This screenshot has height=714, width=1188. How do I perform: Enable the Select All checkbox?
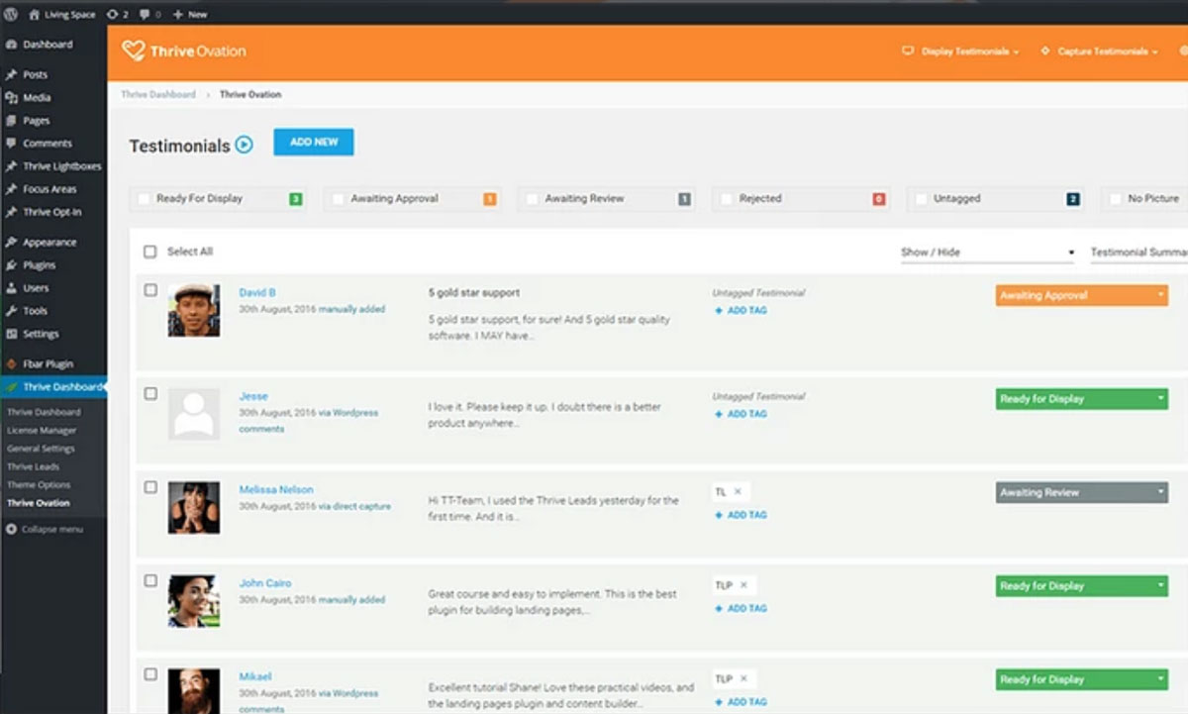coord(150,250)
